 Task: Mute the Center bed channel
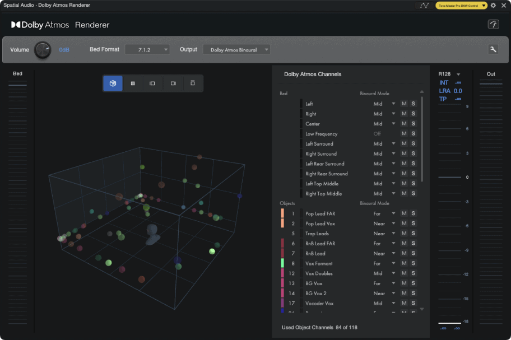[x=404, y=124]
